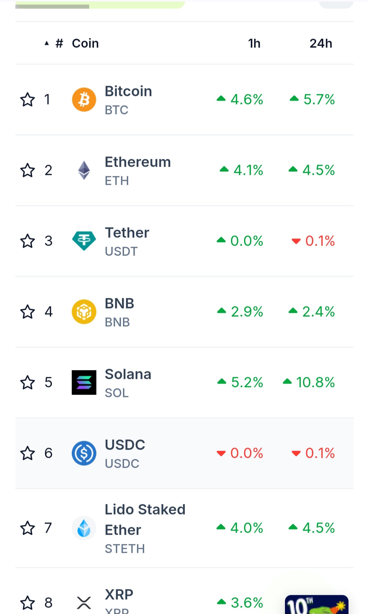369x614 pixels.
Task: Open the BNB yellow logo icon
Action: [84, 312]
